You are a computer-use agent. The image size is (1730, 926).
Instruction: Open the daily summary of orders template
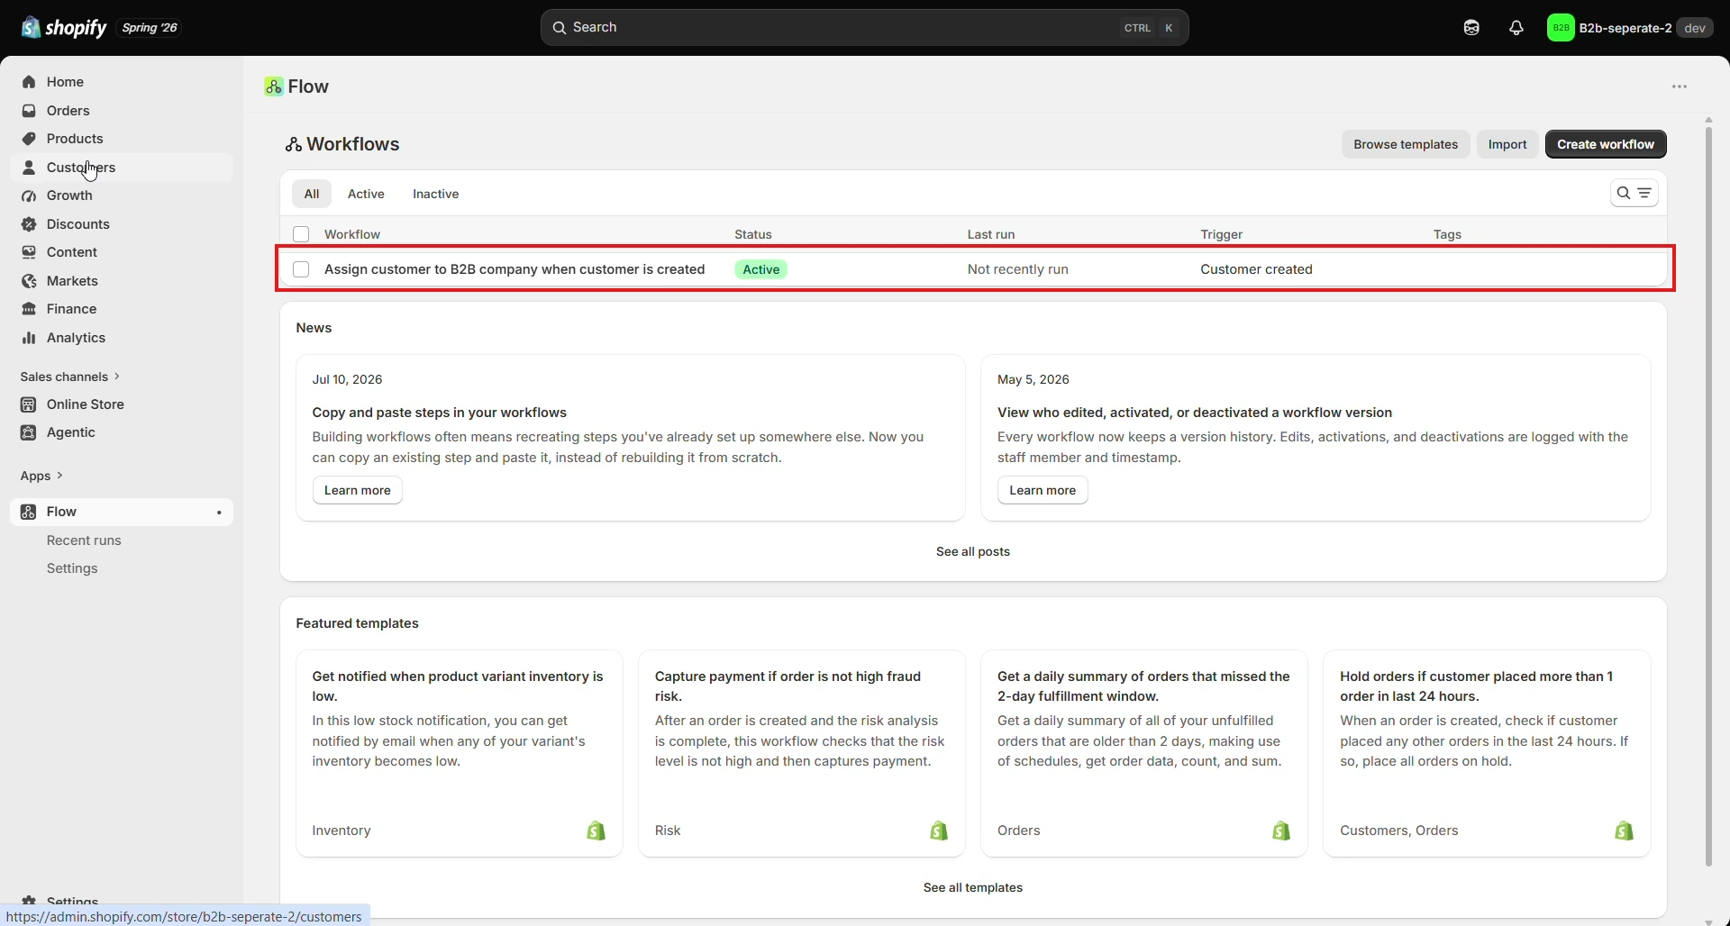click(x=1144, y=753)
